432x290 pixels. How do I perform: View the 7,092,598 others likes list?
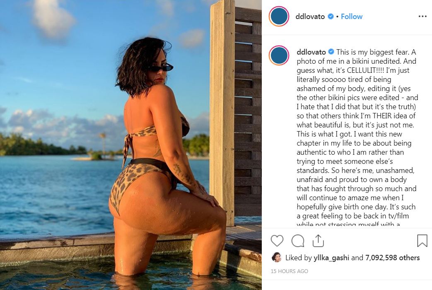pyautogui.click(x=392, y=258)
